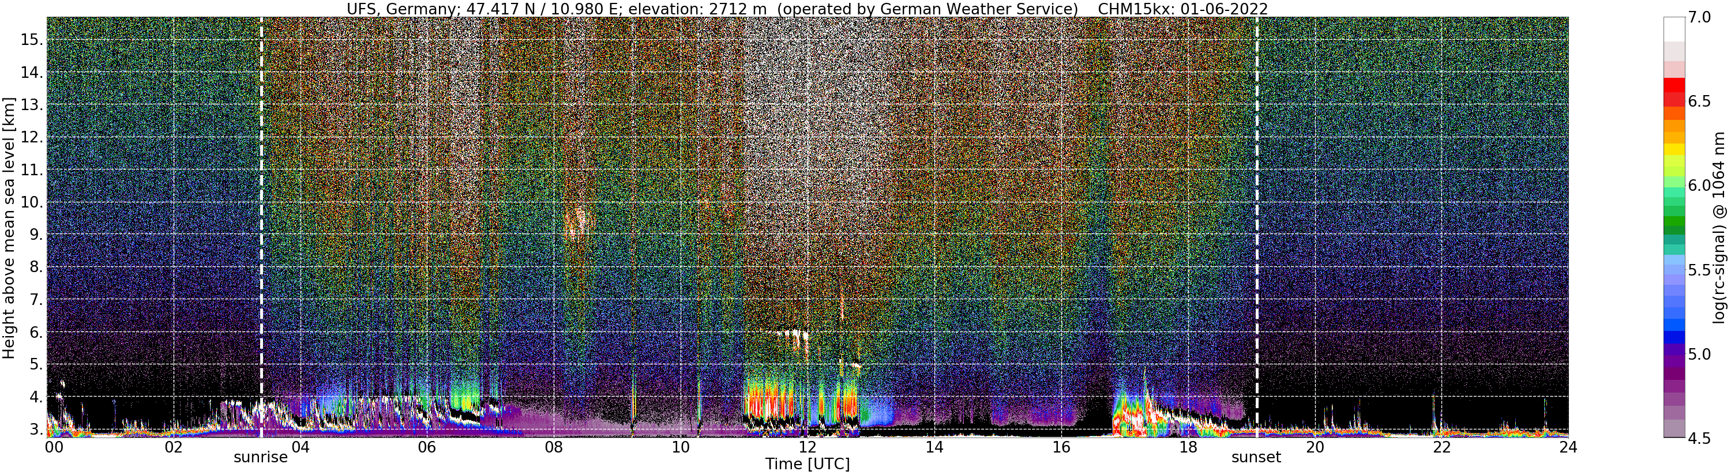
Task: Click the height tick label "3."
Action: pyautogui.click(x=35, y=429)
